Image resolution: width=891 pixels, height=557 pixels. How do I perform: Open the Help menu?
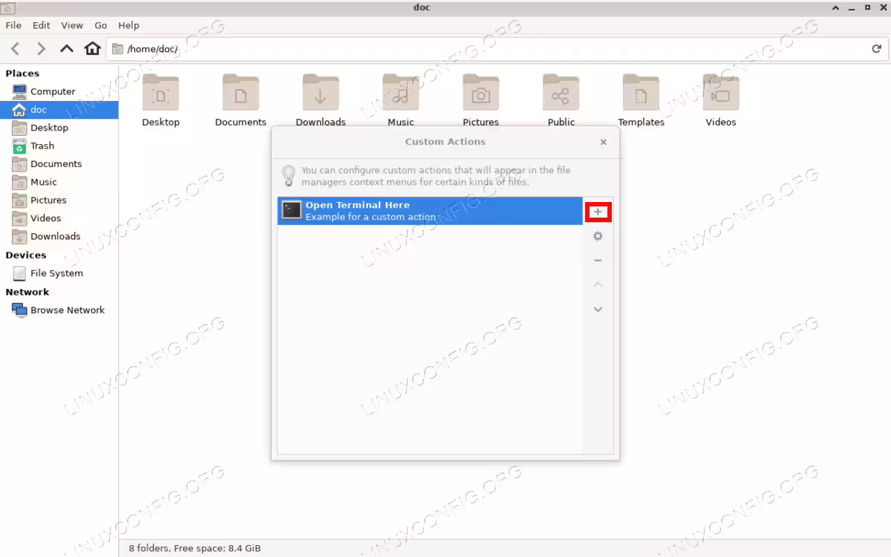click(x=128, y=25)
